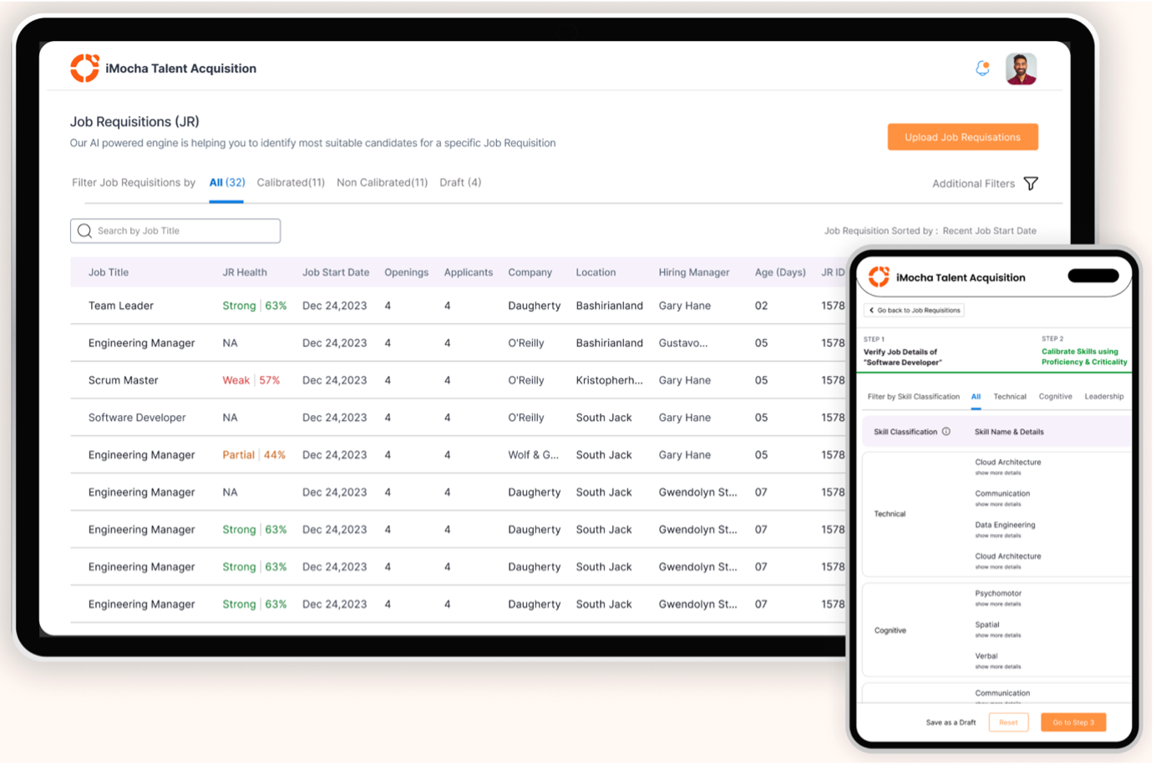Click the iMocha logo on tablet header

coord(84,68)
